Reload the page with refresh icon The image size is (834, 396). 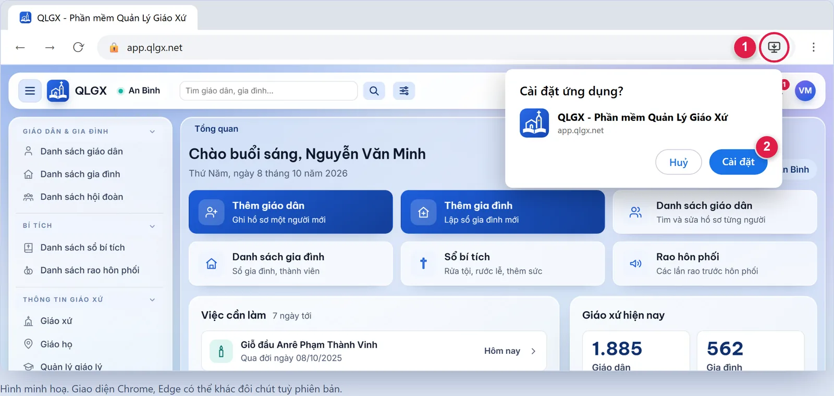click(79, 47)
